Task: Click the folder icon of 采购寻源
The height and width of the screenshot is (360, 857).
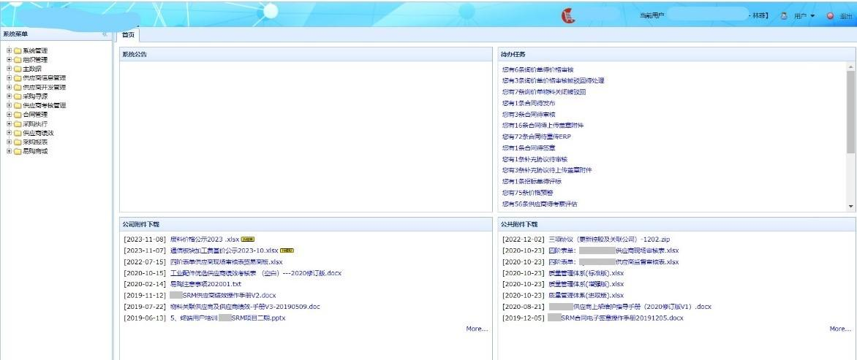Action: 17,96
